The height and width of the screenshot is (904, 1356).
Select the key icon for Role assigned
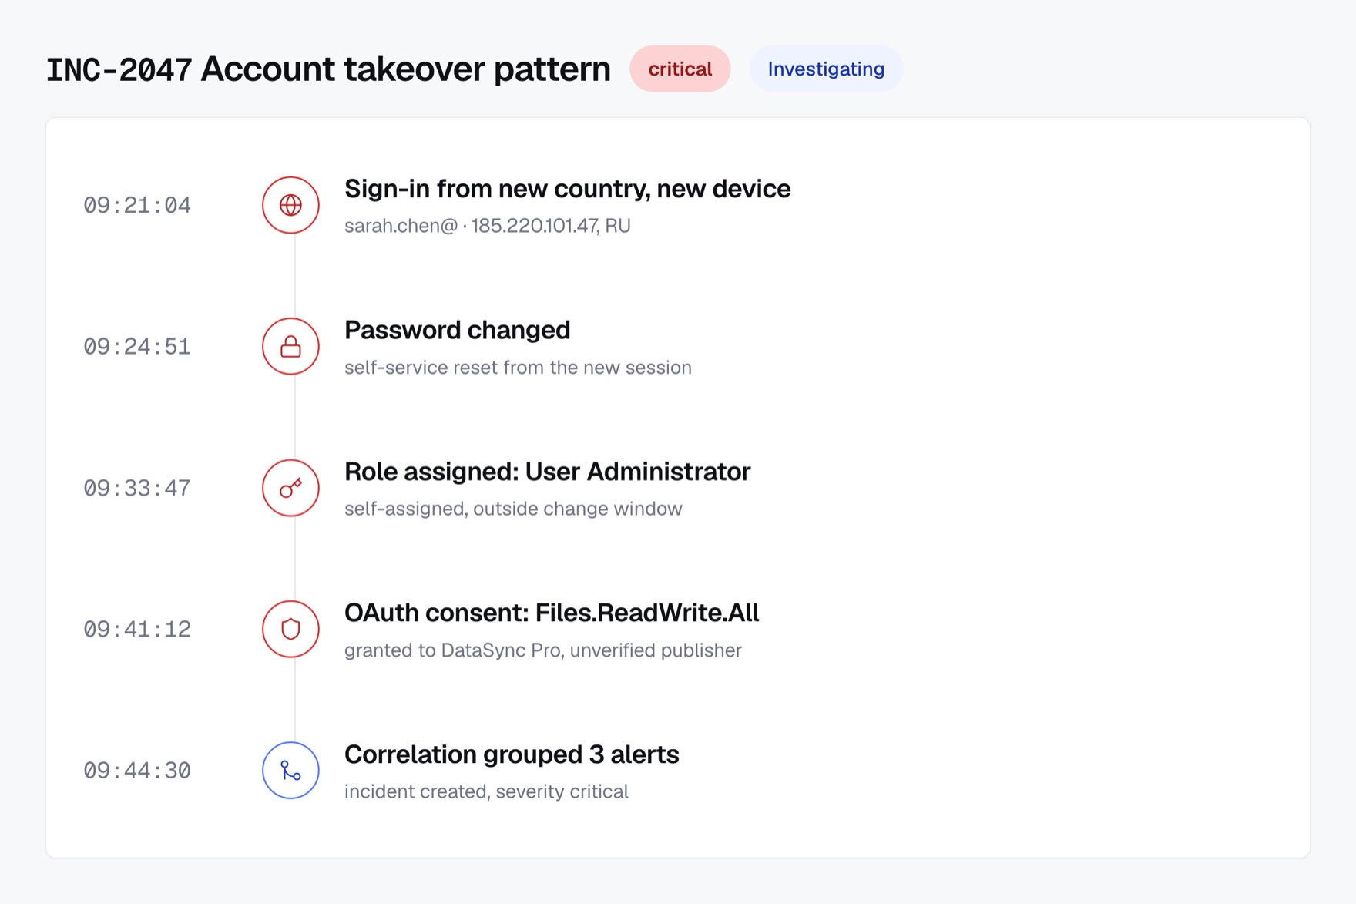(x=290, y=488)
